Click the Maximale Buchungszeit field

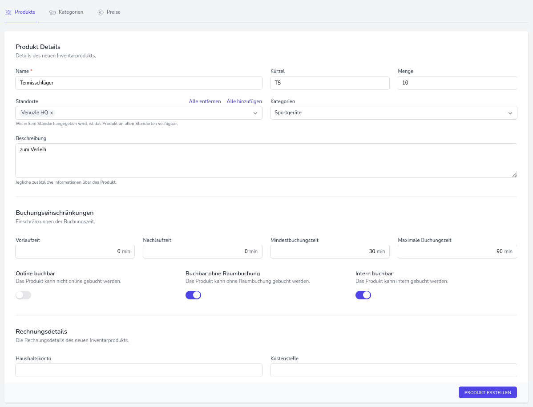pos(449,251)
